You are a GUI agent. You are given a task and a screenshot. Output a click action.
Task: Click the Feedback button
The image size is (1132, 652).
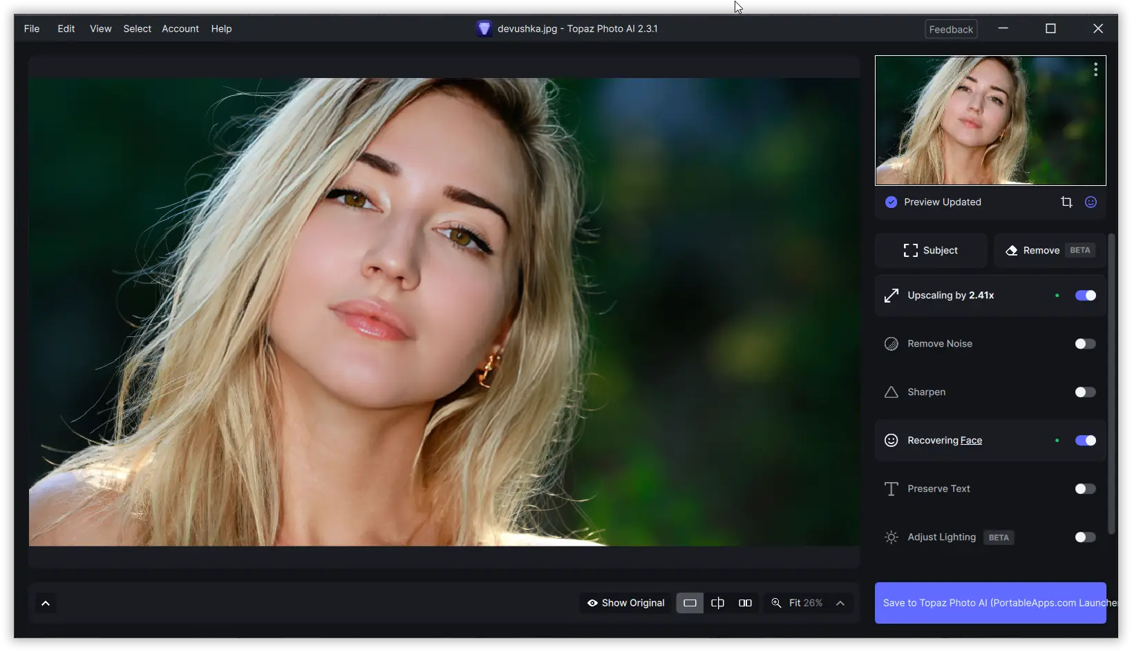(950, 28)
